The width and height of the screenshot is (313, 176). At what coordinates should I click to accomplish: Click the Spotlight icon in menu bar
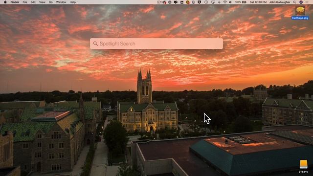click(x=294, y=2)
